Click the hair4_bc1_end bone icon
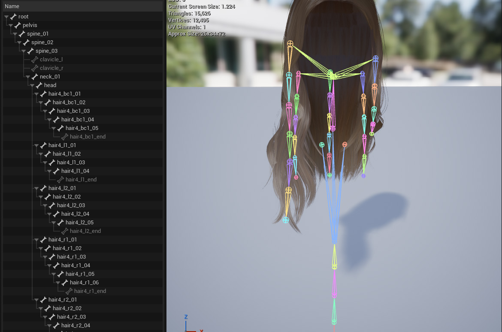Viewport: 502px width, 332px height. (65, 137)
